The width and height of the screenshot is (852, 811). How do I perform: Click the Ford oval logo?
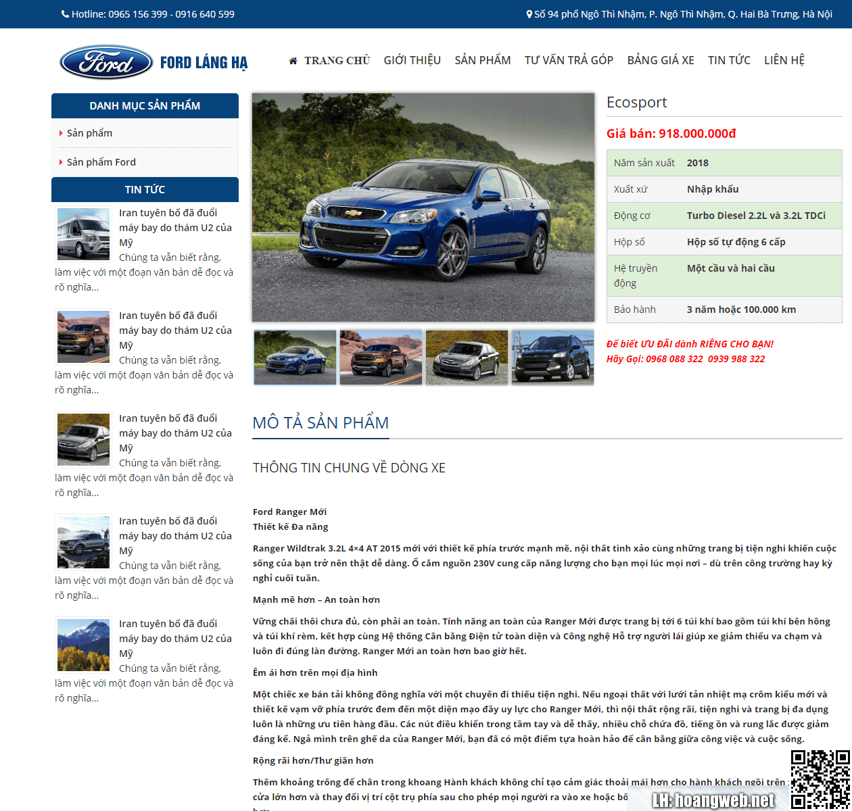[106, 63]
